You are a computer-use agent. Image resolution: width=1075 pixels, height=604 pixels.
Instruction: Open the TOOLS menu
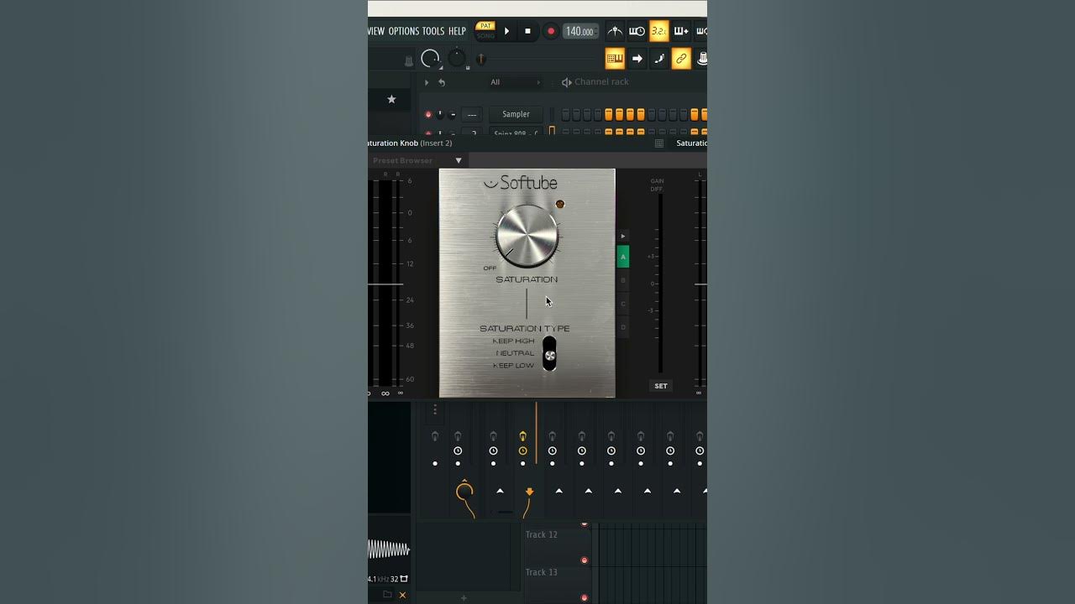tap(433, 31)
